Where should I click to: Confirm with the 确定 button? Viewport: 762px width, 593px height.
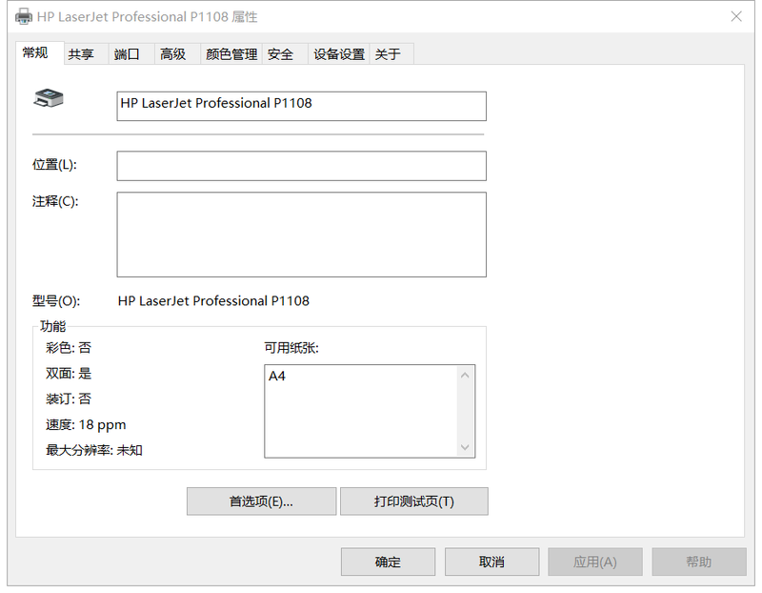[x=388, y=562]
